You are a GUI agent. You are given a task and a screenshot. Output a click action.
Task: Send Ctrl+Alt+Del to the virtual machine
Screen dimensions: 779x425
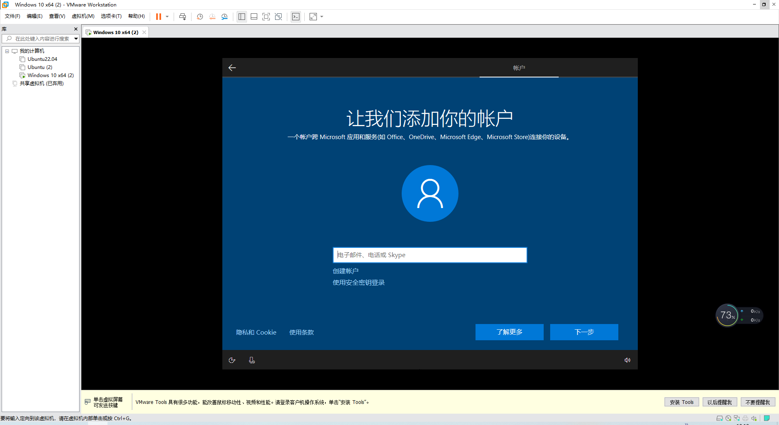click(x=183, y=17)
